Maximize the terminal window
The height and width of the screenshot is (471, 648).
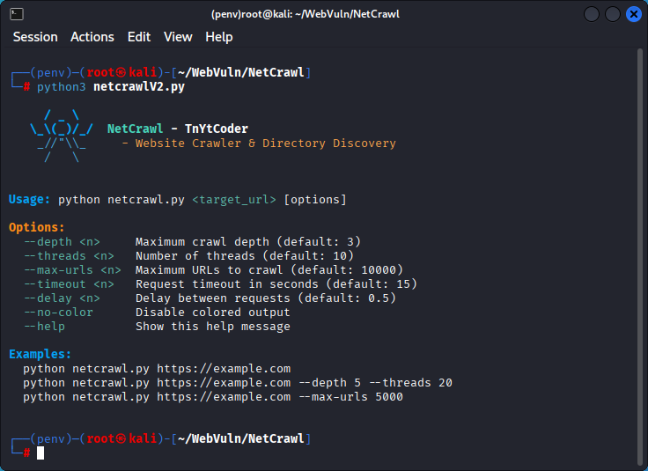click(613, 14)
